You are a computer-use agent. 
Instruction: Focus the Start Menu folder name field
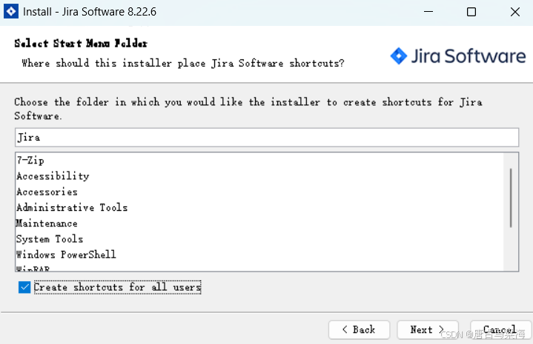pos(267,138)
